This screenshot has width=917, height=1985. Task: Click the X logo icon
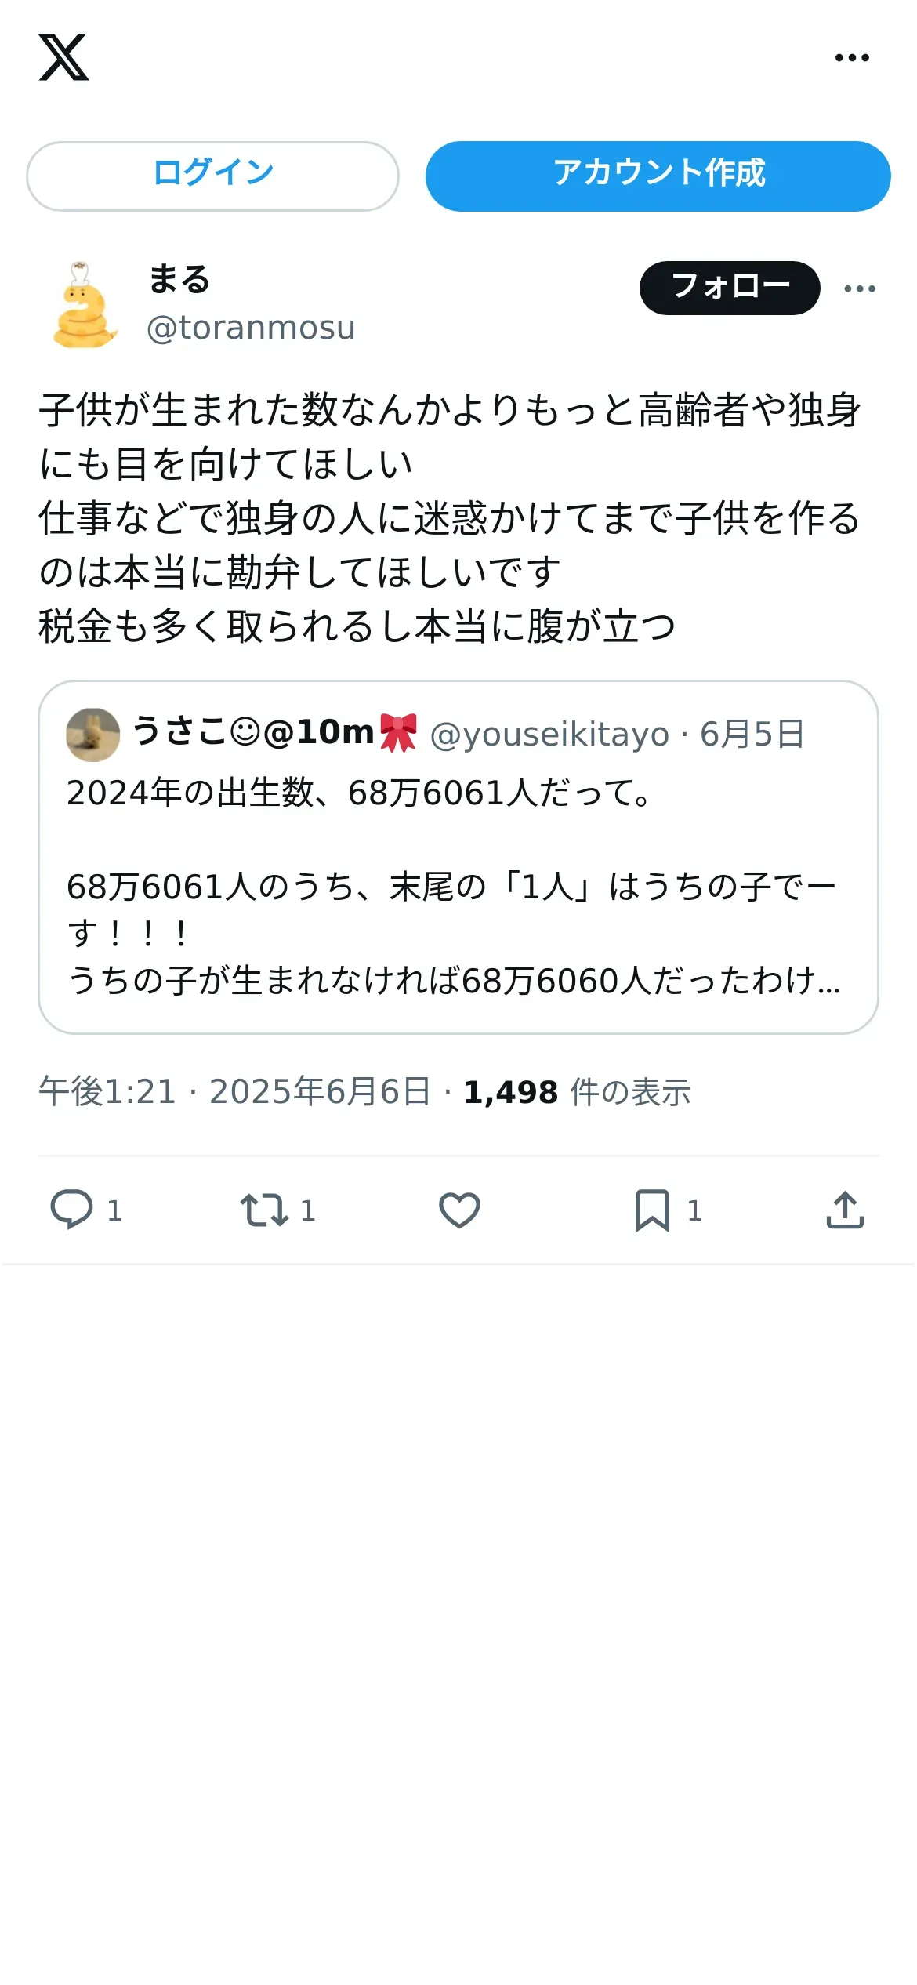coord(63,57)
